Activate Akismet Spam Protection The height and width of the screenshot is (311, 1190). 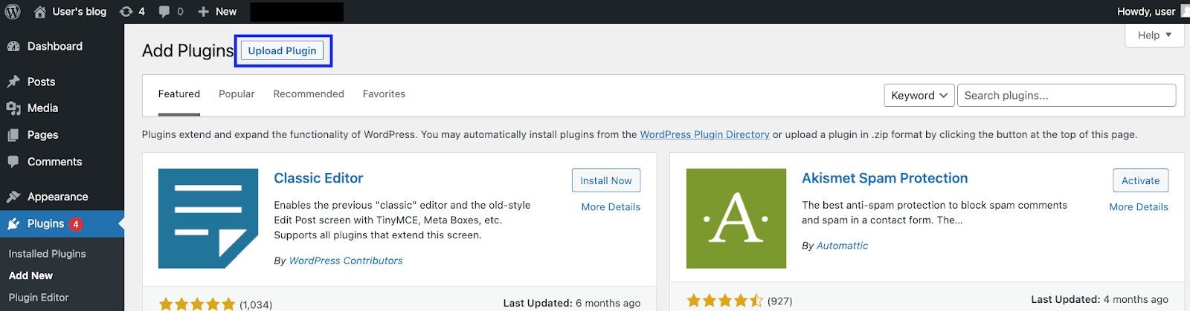pos(1140,180)
